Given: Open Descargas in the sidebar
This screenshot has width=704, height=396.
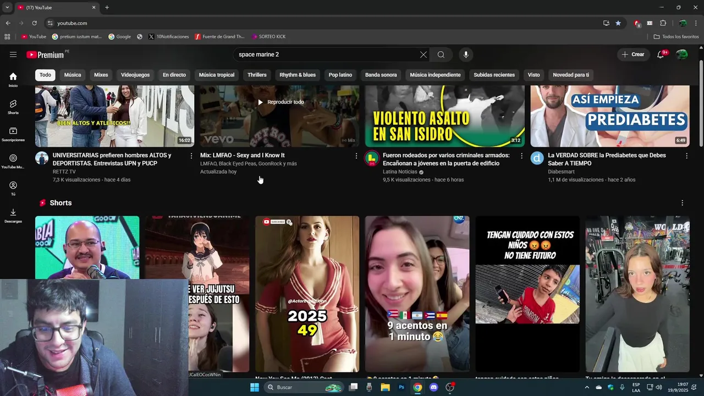Looking at the screenshot, I should 13,216.
